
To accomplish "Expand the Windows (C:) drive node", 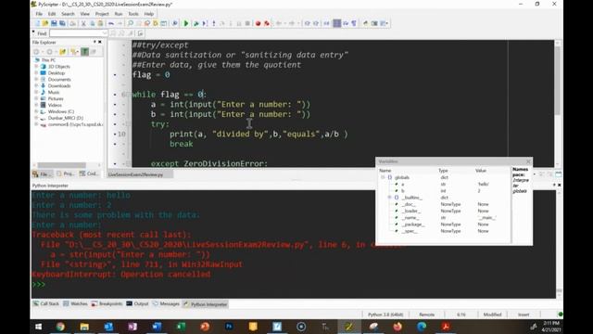I will (36, 111).
